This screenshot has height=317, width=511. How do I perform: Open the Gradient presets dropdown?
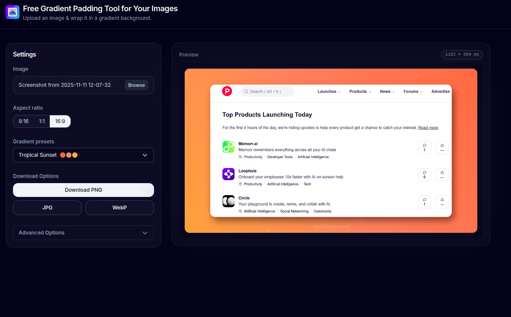(83, 155)
